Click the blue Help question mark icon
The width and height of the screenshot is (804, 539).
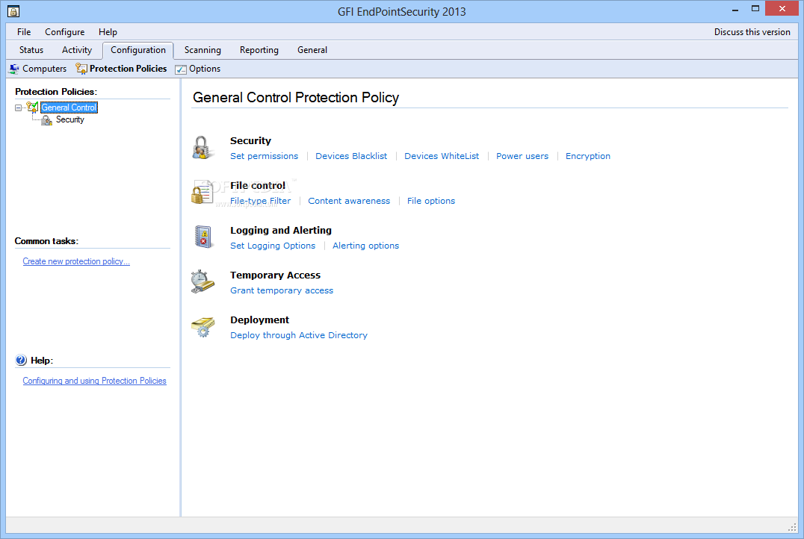[21, 360]
